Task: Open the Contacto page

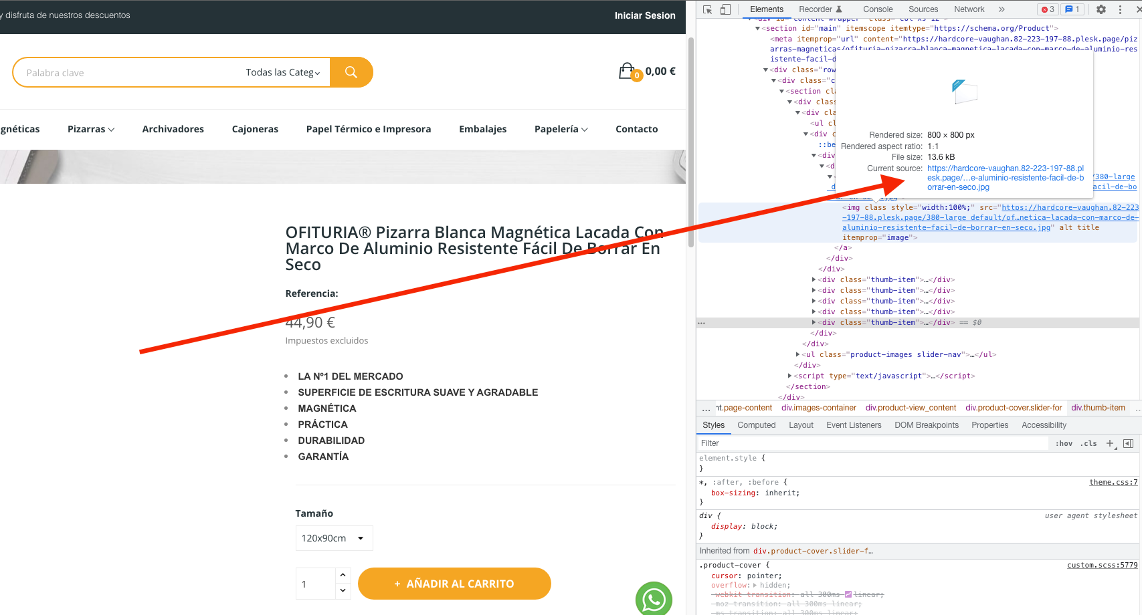Action: 637,129
